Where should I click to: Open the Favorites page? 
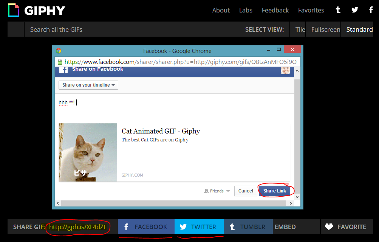point(311,10)
